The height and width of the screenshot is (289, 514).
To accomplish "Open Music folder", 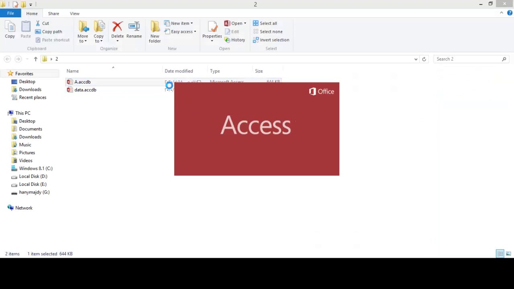I will (25, 145).
